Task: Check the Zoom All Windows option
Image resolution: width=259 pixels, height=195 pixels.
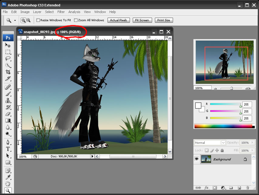Action: click(x=76, y=20)
